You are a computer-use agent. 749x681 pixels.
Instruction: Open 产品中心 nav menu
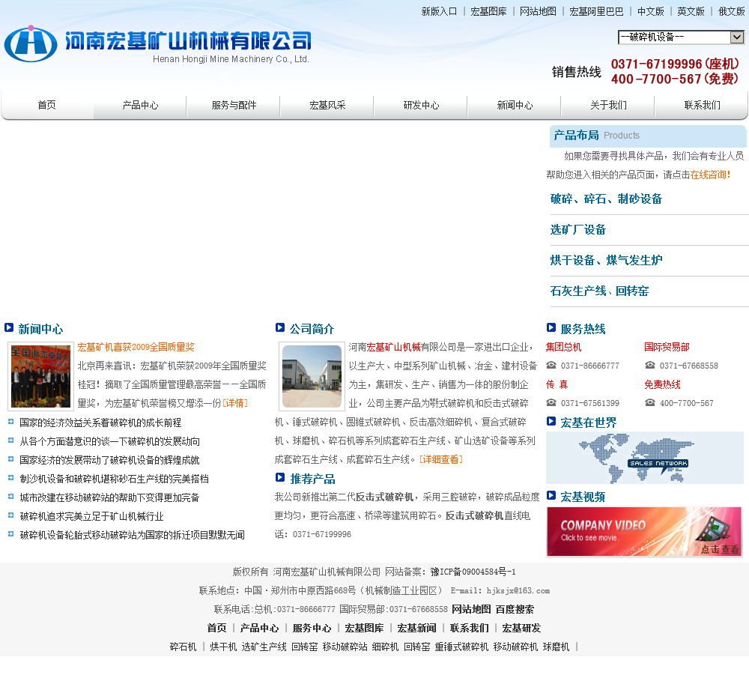[140, 105]
